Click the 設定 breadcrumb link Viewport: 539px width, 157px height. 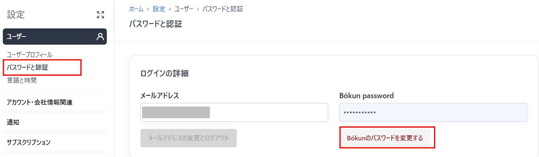(159, 9)
